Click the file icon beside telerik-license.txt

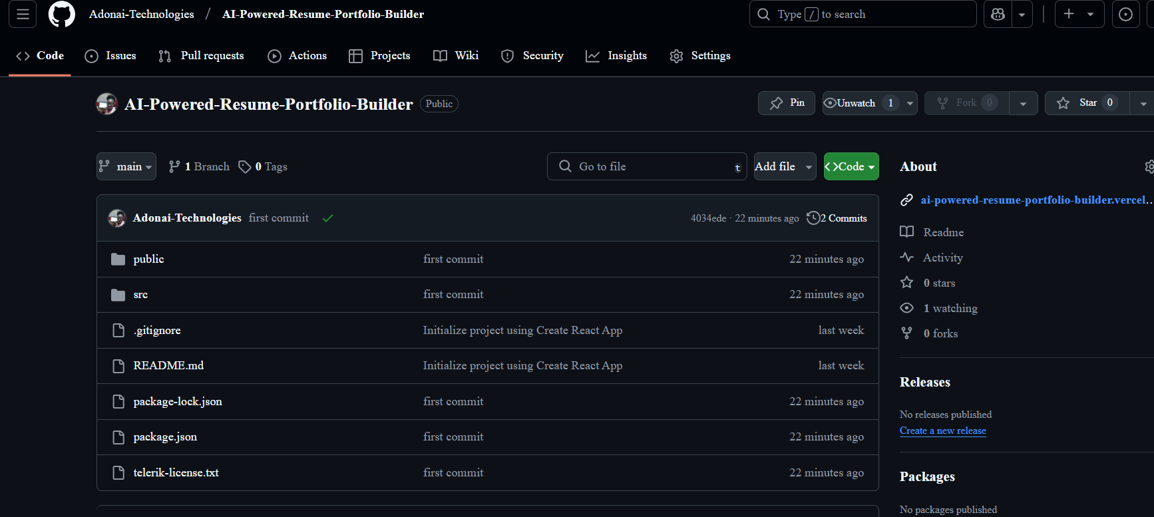coord(118,473)
